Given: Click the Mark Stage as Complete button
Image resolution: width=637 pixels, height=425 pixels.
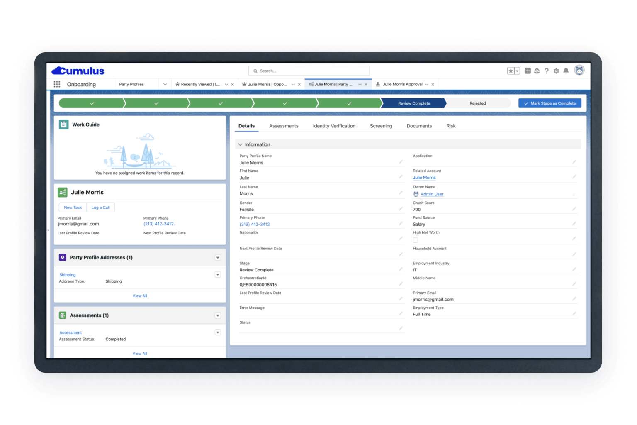Looking at the screenshot, I should pyautogui.click(x=549, y=103).
